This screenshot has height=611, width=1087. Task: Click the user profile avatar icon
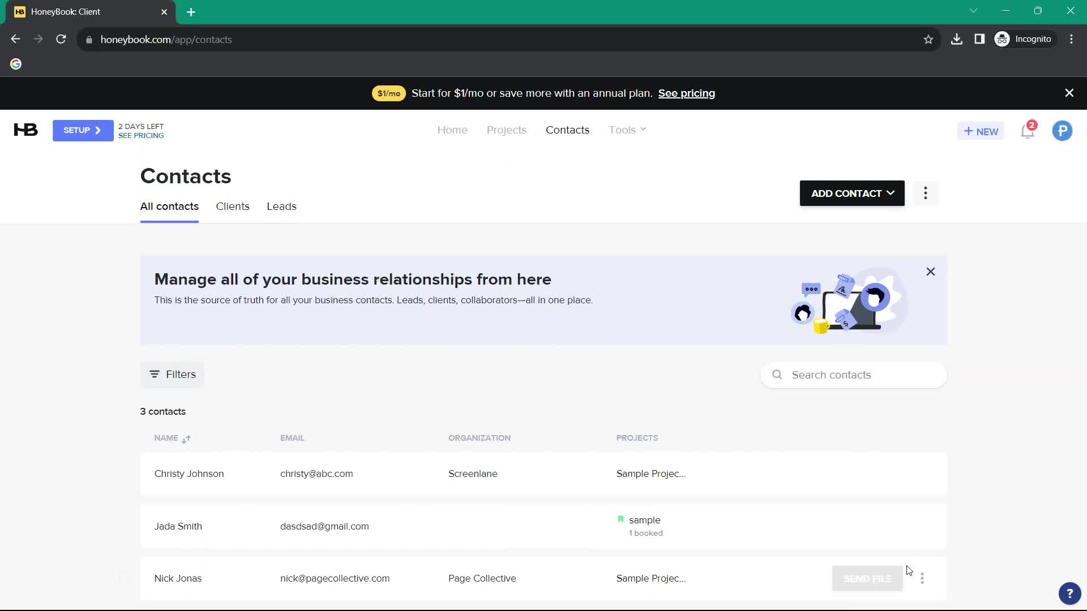[1063, 131]
